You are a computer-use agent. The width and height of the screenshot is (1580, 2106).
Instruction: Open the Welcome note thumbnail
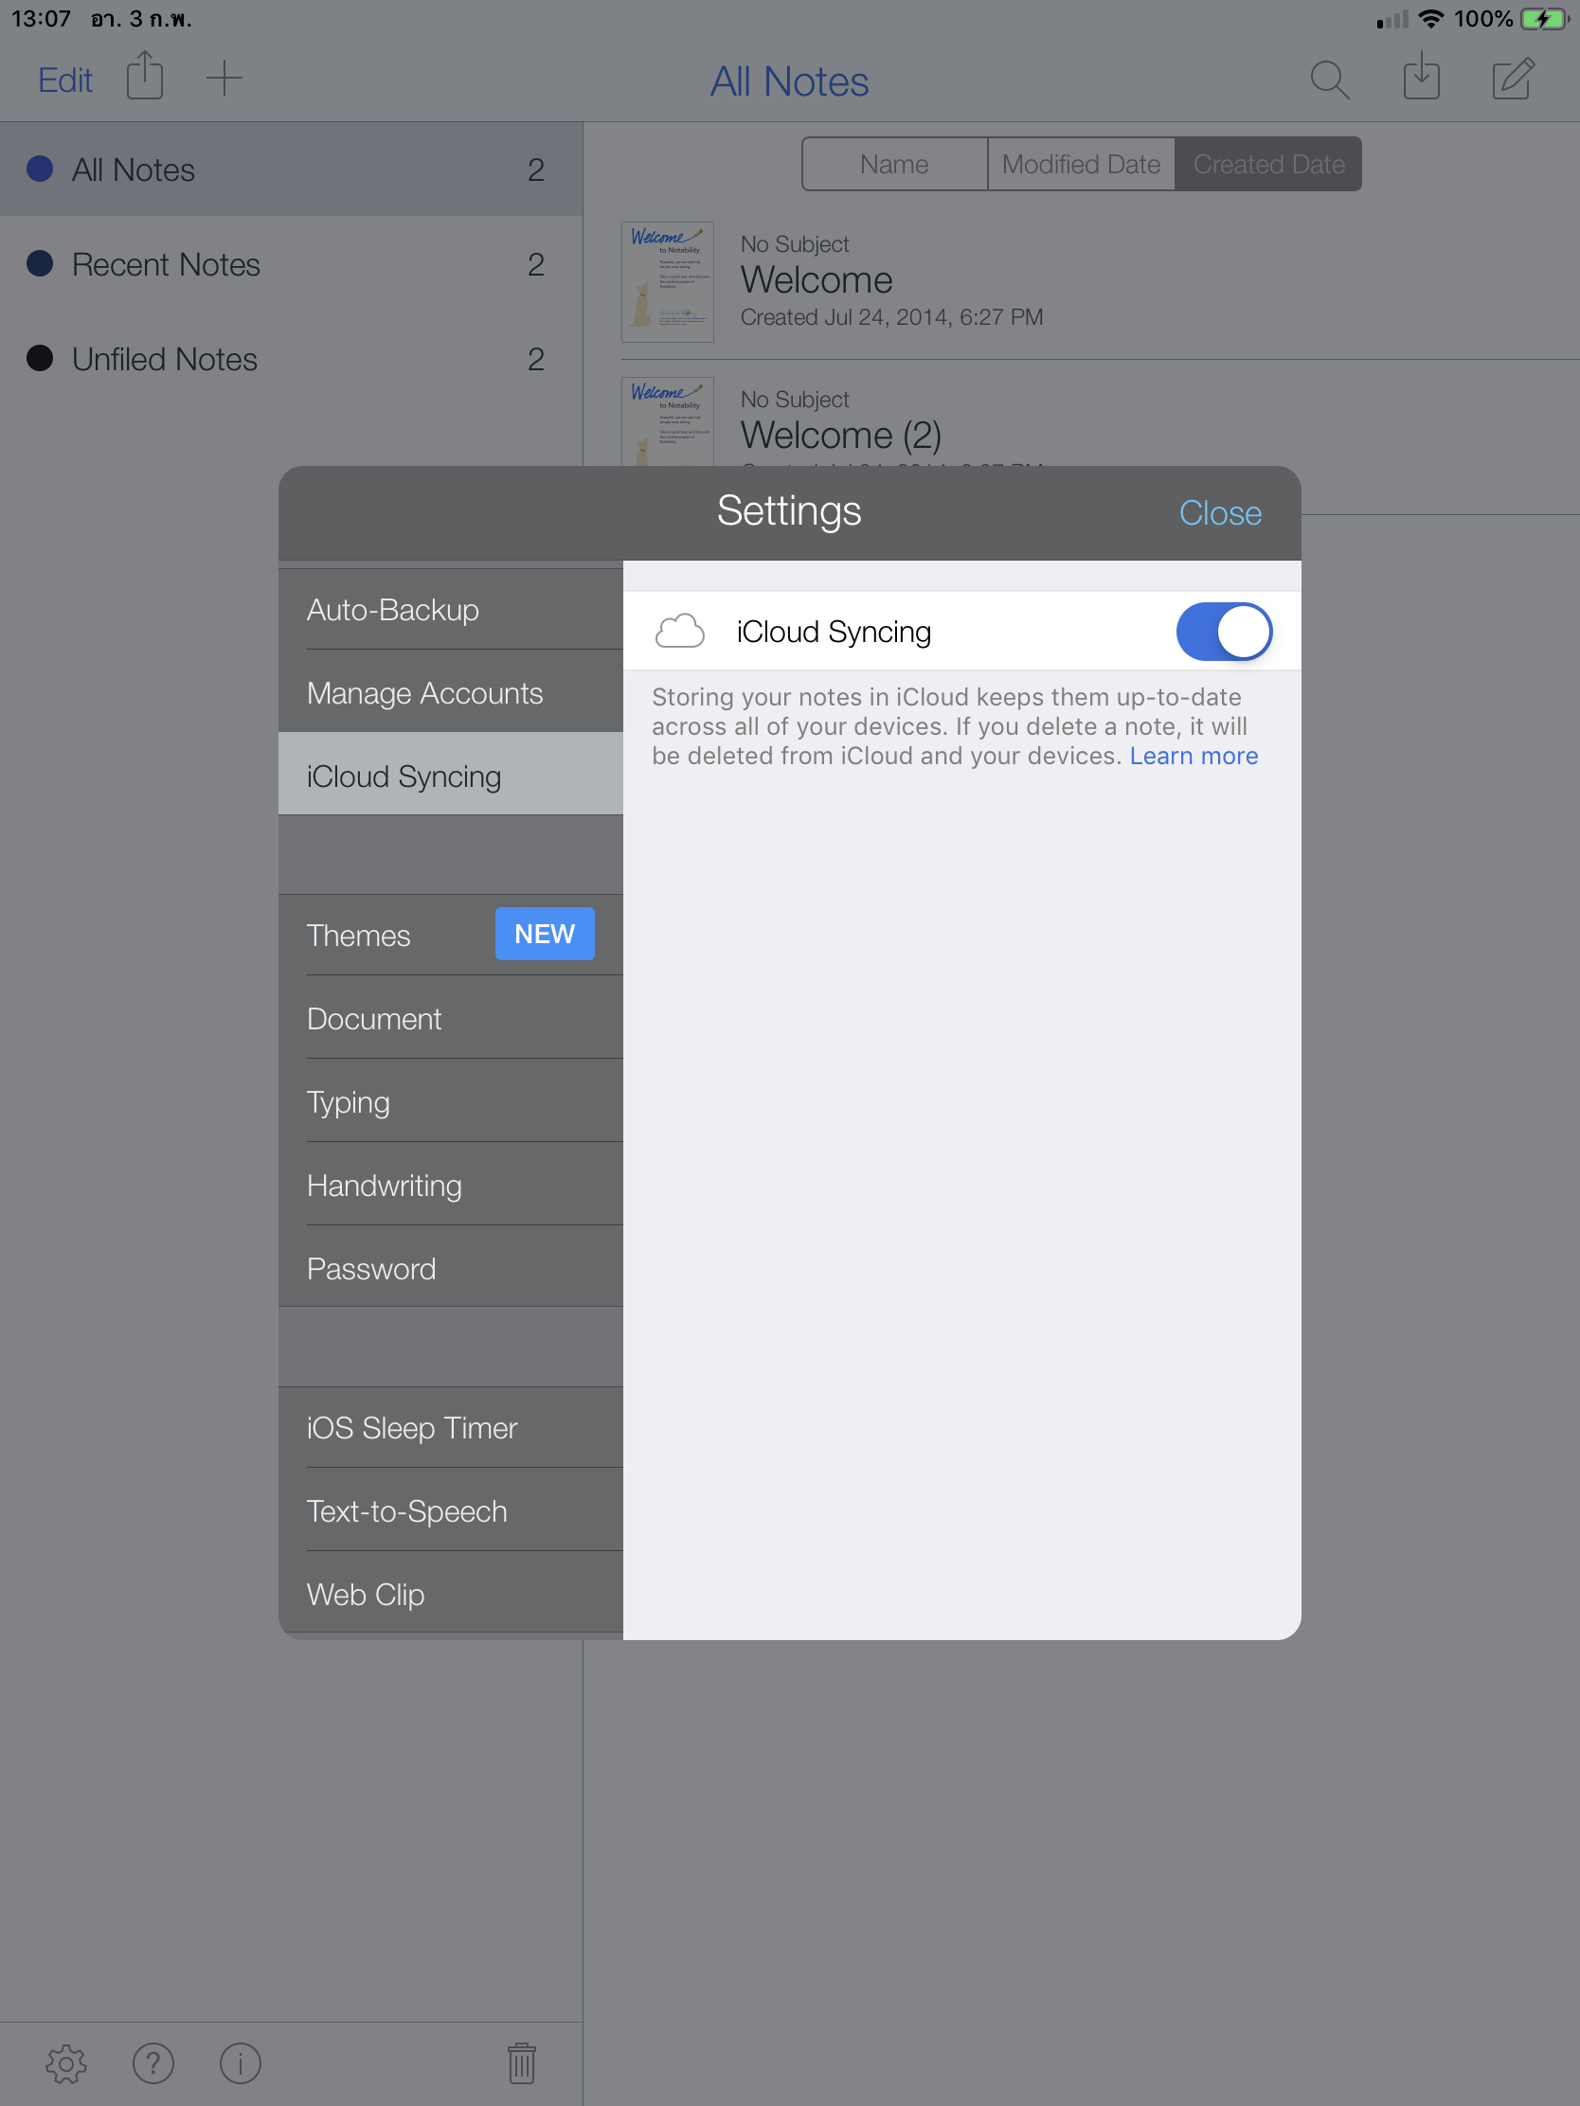(668, 282)
